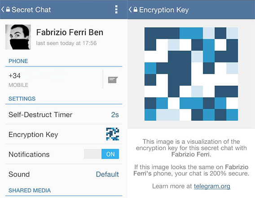This screenshot has height=198, width=255.
Task: Tap the +34 mobile phone number
Action: 15,76
